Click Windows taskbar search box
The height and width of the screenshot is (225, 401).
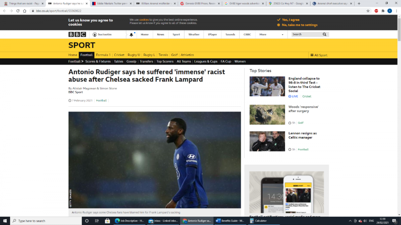pos(46,221)
